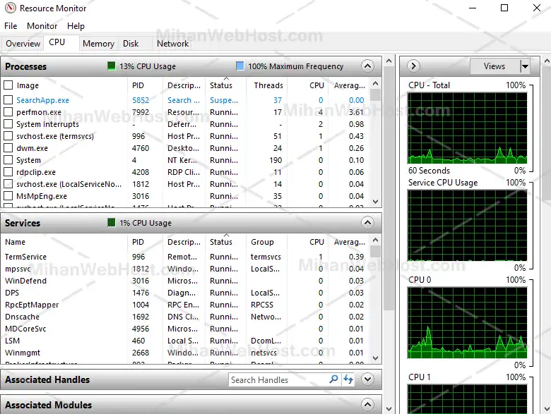Tick the checkbox for perfmon.exe
Image resolution: width=551 pixels, height=414 pixels.
pos(8,112)
